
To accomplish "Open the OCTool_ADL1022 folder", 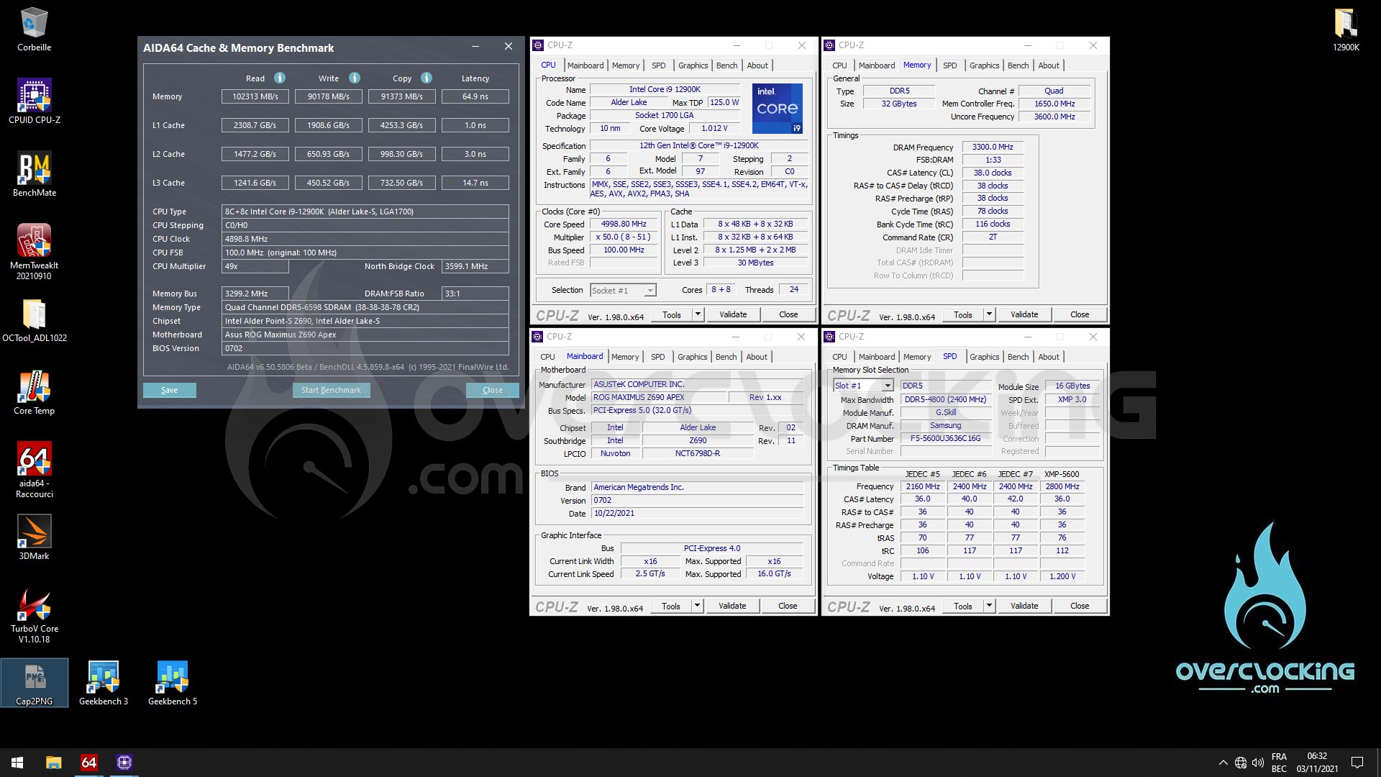I will (34, 320).
